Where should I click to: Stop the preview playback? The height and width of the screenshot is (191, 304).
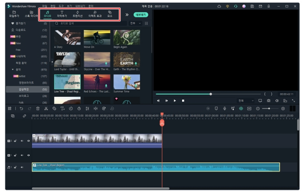pos(183,101)
